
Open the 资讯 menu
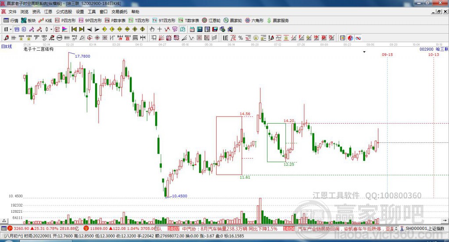tap(36, 12)
